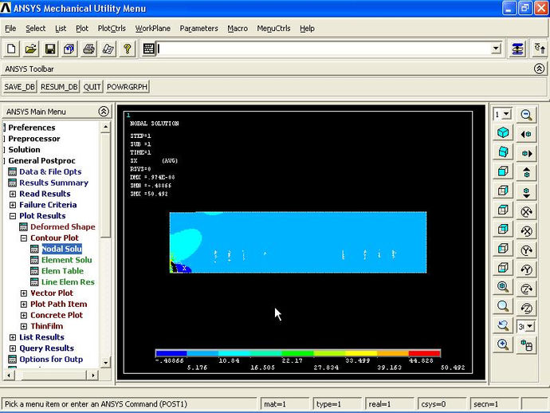Click the Pan Model Down icon

(x=526, y=192)
